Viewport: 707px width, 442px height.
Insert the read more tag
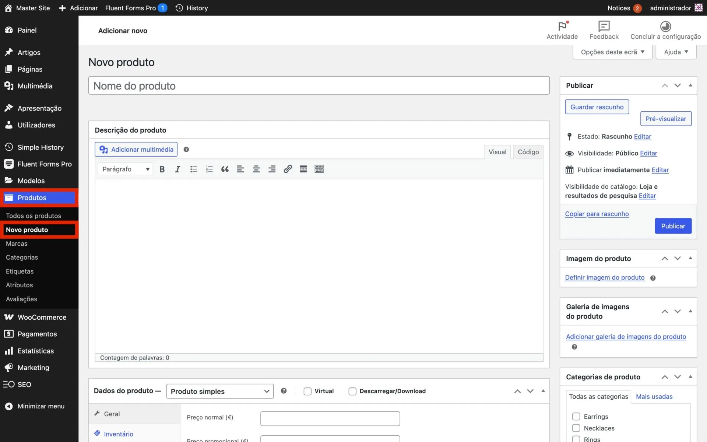coord(303,169)
